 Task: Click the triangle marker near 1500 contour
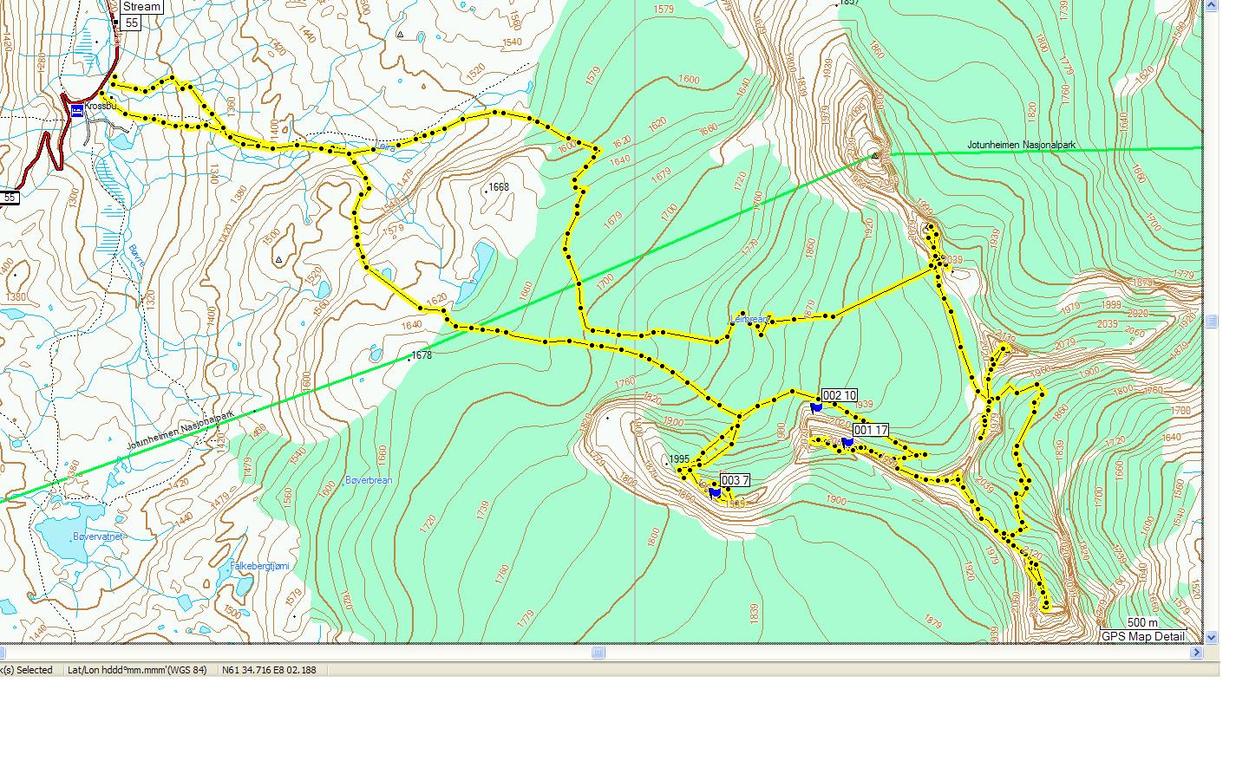coord(278,259)
